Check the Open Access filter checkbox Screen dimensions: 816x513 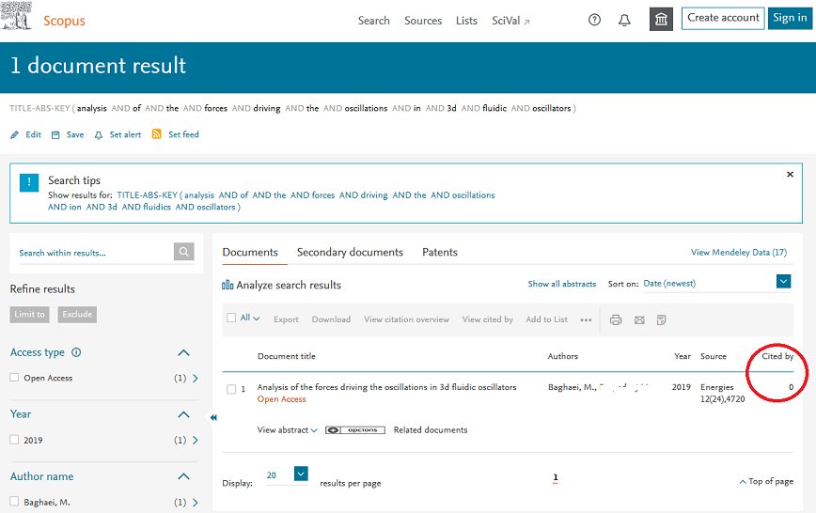click(14, 378)
